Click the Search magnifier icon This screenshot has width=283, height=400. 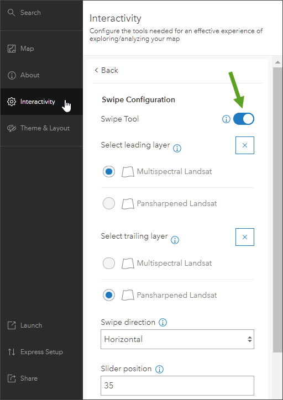[x=12, y=13]
